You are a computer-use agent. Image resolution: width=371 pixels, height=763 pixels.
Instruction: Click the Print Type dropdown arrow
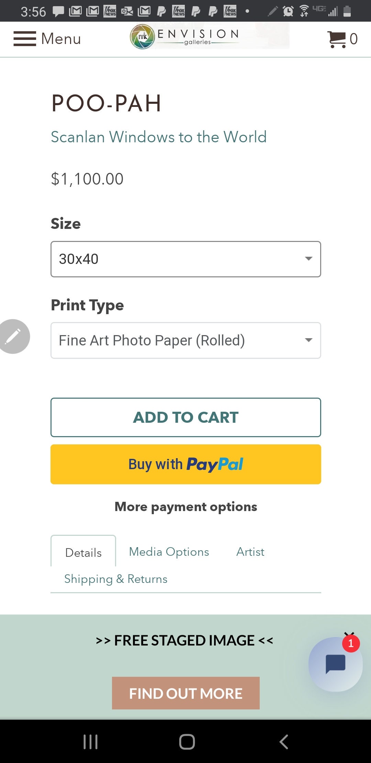coord(308,340)
